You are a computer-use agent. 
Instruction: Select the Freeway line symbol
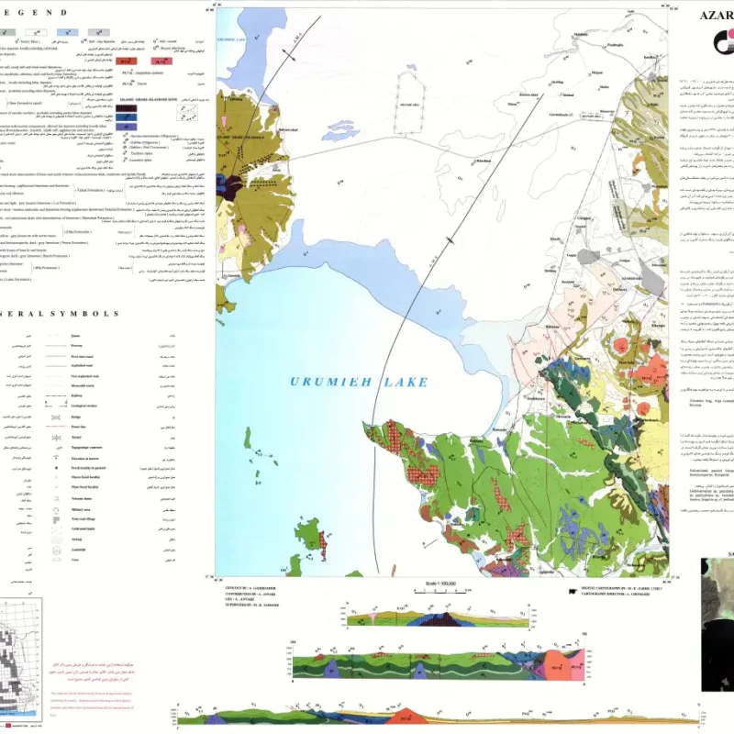point(56,346)
